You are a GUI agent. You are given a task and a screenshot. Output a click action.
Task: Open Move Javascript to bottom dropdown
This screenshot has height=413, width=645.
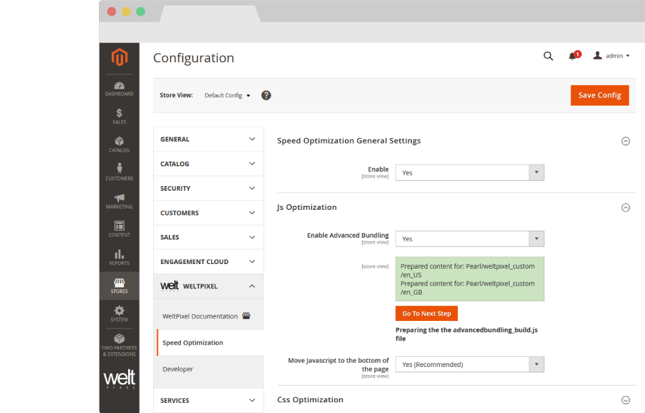[x=470, y=365]
